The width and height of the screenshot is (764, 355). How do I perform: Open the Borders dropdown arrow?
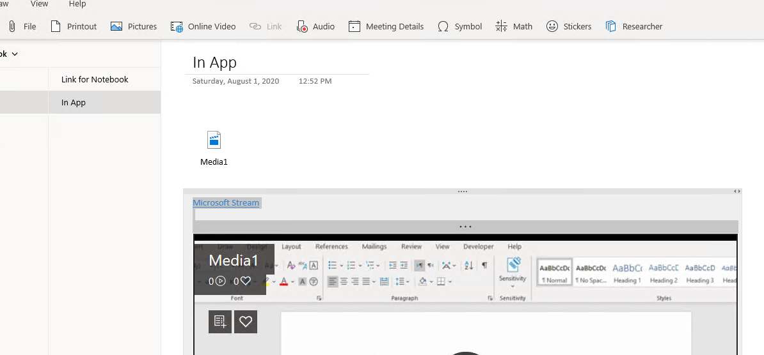(x=450, y=282)
